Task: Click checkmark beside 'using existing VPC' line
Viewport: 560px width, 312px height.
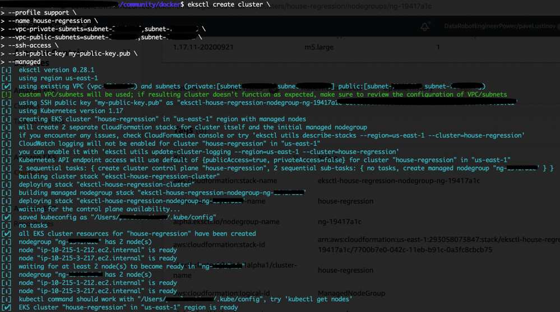Action: pos(6,87)
